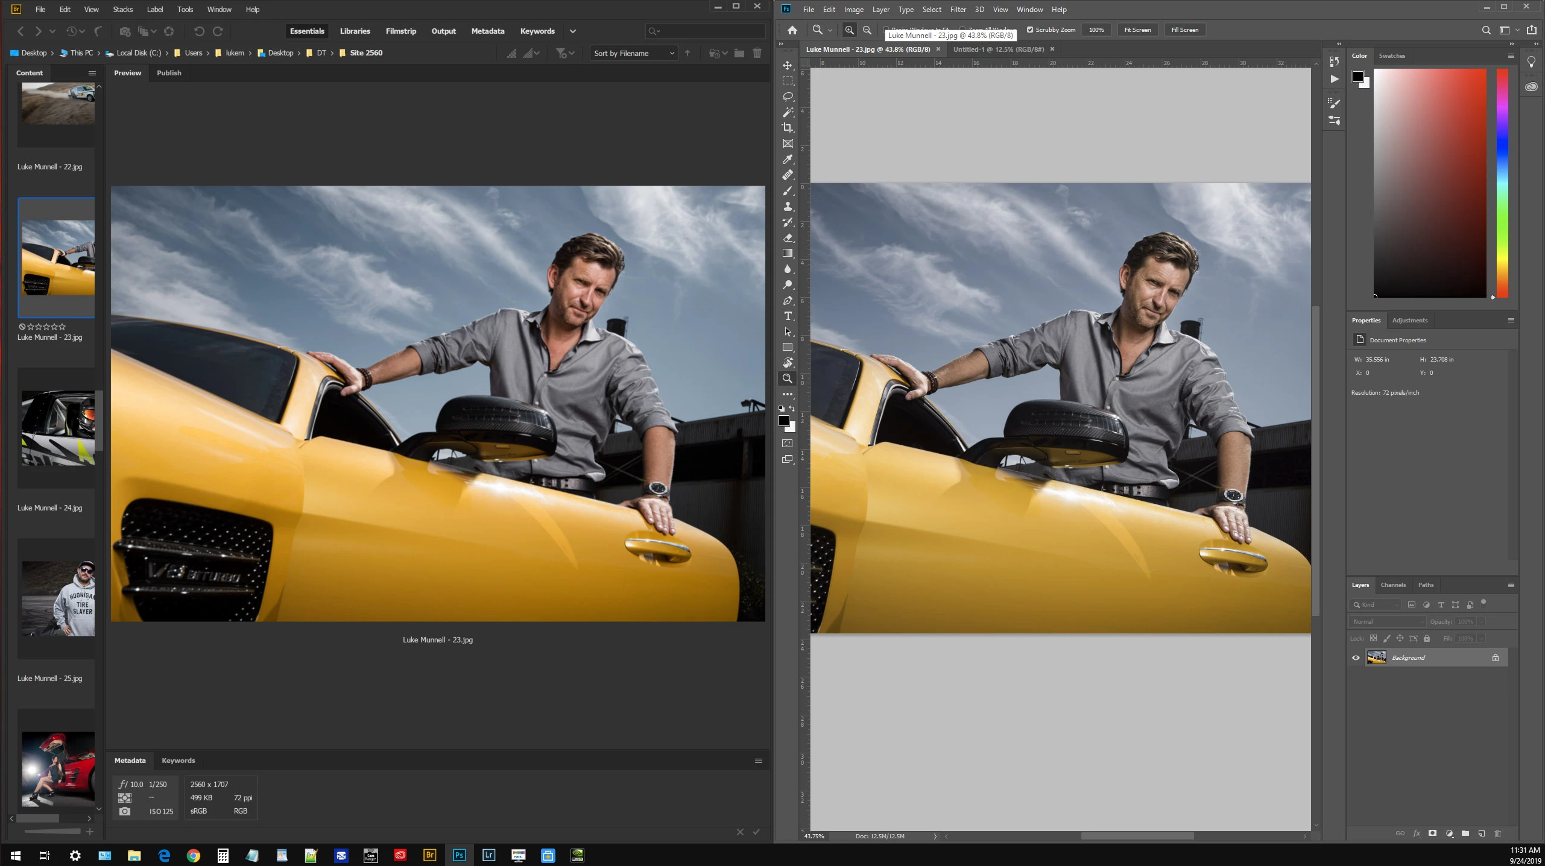Select the Lasso tool
The image size is (1545, 866).
(788, 96)
